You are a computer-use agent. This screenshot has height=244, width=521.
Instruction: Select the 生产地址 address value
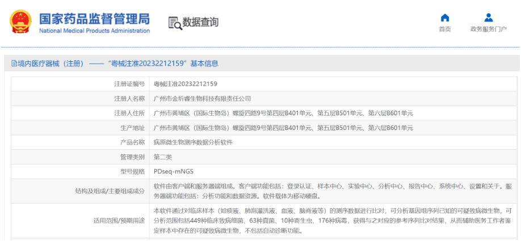[x=283, y=128]
